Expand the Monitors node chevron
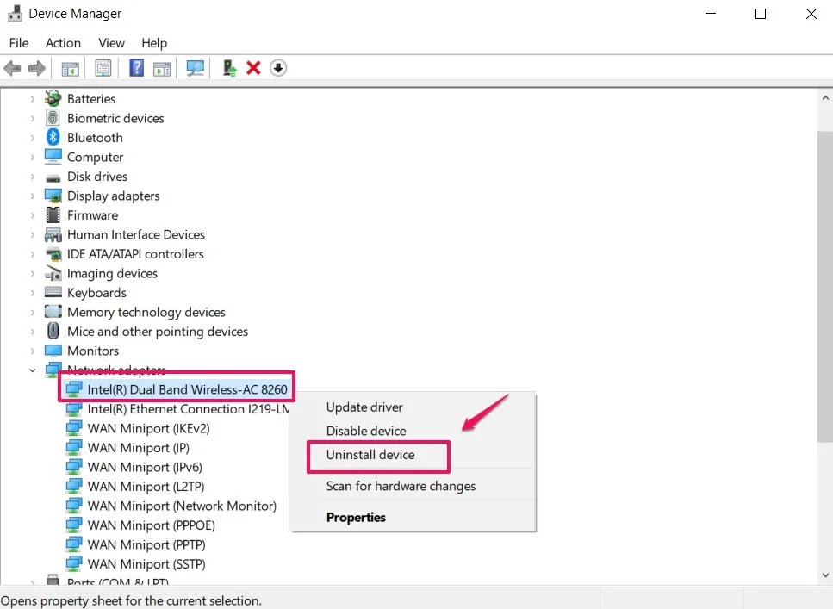Viewport: 833px width, 609px height. (x=33, y=351)
